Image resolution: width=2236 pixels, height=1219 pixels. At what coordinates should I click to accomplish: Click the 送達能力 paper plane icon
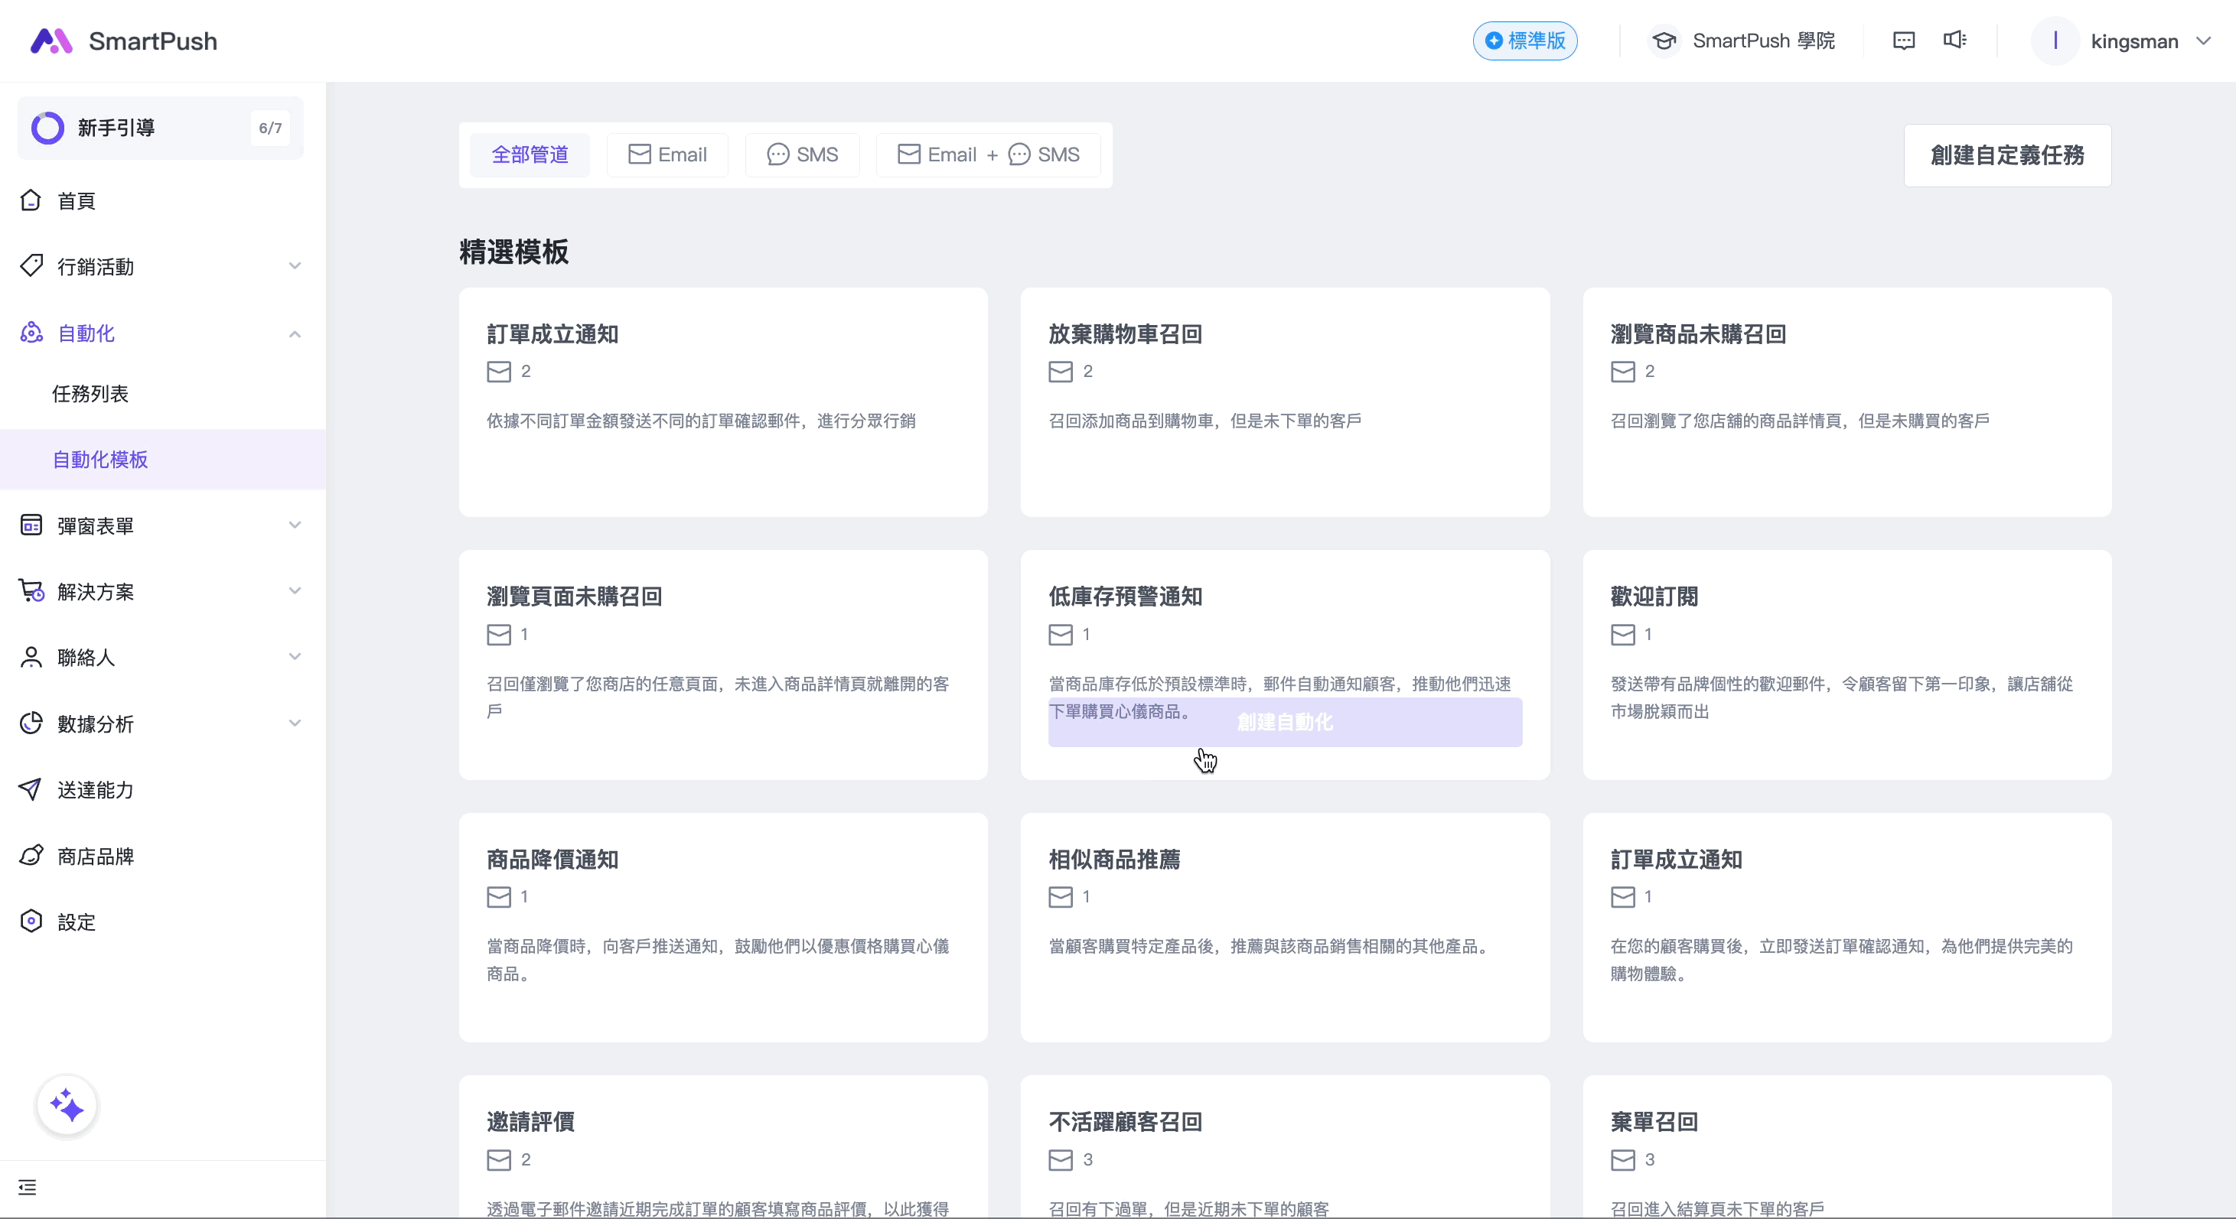[x=31, y=788]
